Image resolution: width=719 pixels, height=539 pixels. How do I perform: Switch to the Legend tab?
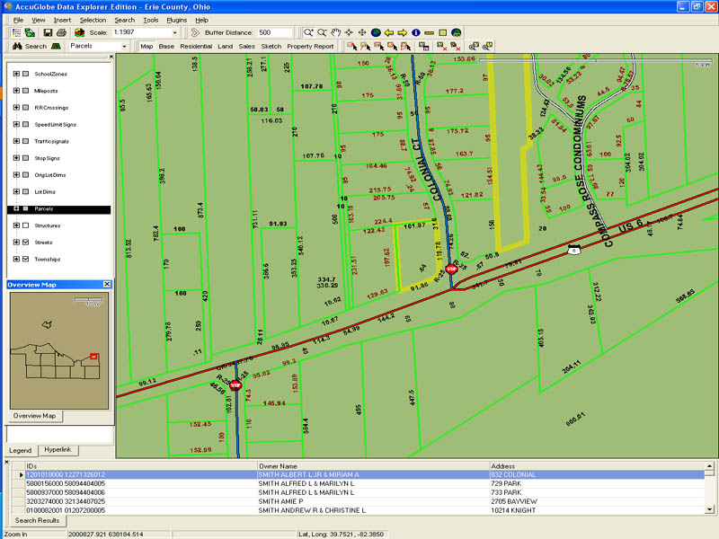(21, 451)
